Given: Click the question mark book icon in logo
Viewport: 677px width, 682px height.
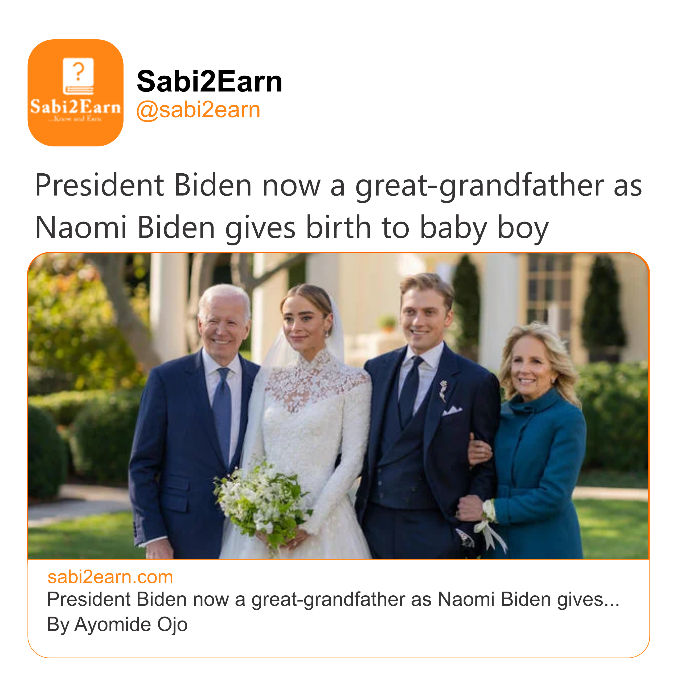Looking at the screenshot, I should tap(78, 76).
